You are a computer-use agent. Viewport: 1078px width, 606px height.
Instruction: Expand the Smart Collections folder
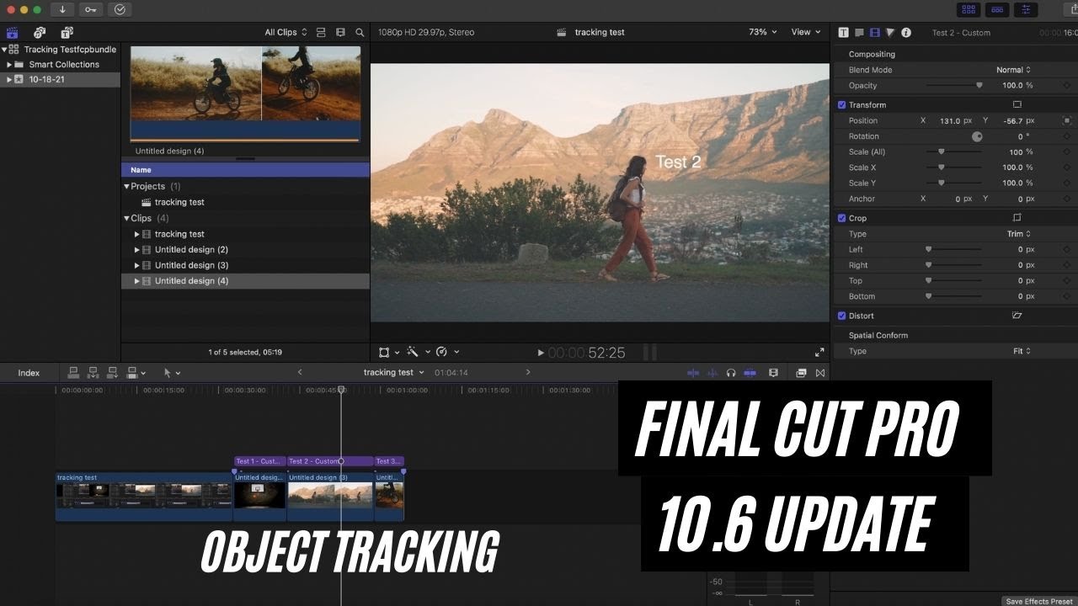[9, 65]
